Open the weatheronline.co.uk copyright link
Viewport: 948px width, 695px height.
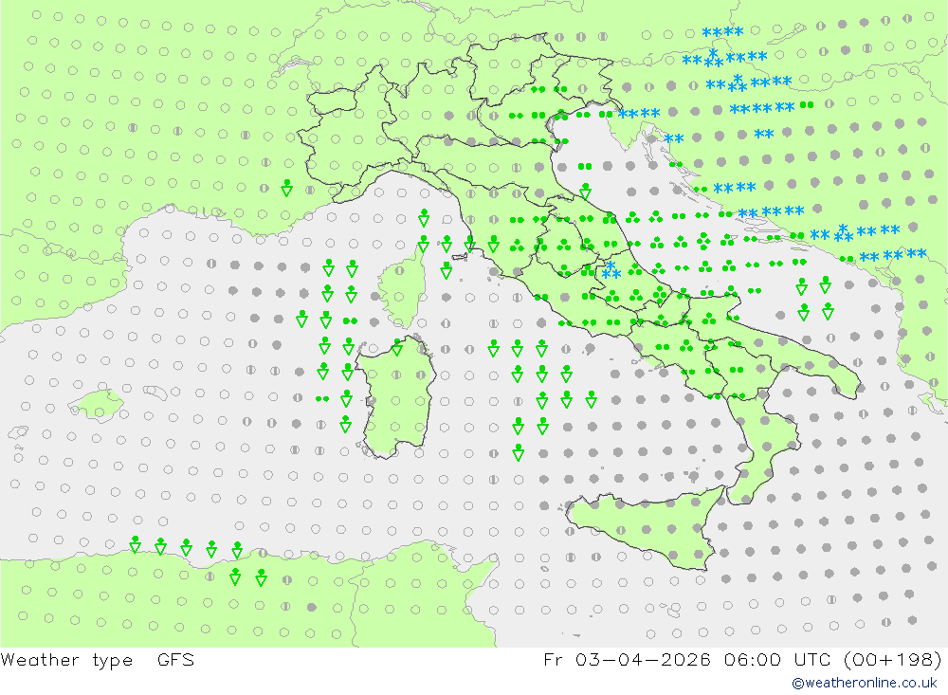[865, 683]
